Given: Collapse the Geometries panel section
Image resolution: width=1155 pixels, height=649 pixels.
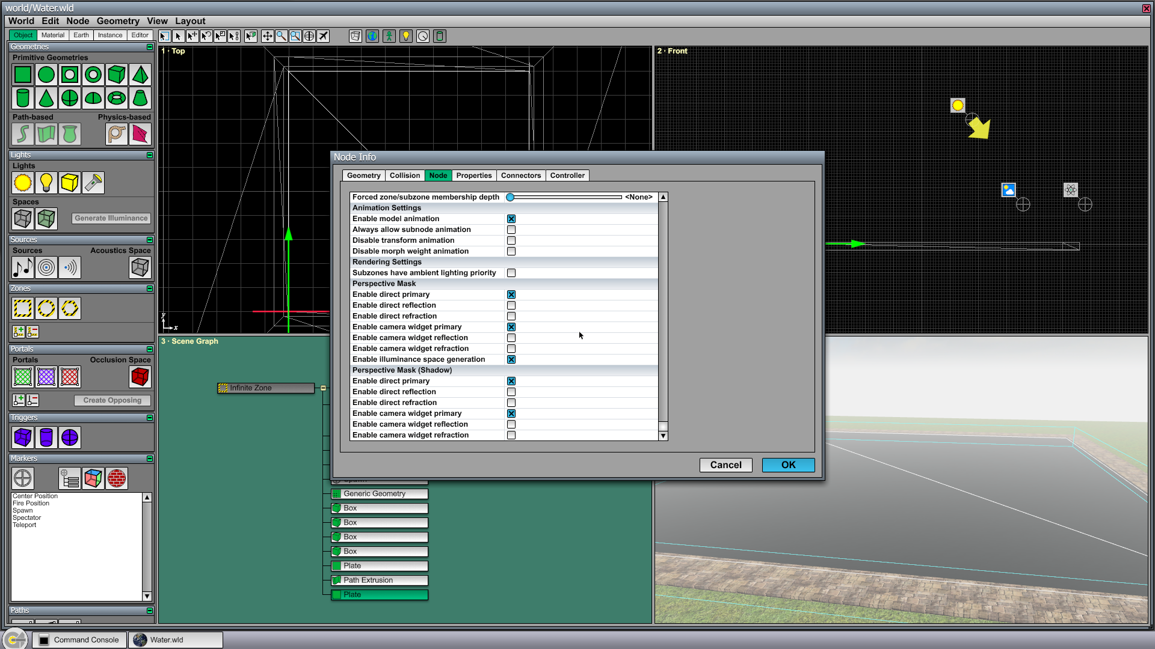Looking at the screenshot, I should 150,47.
